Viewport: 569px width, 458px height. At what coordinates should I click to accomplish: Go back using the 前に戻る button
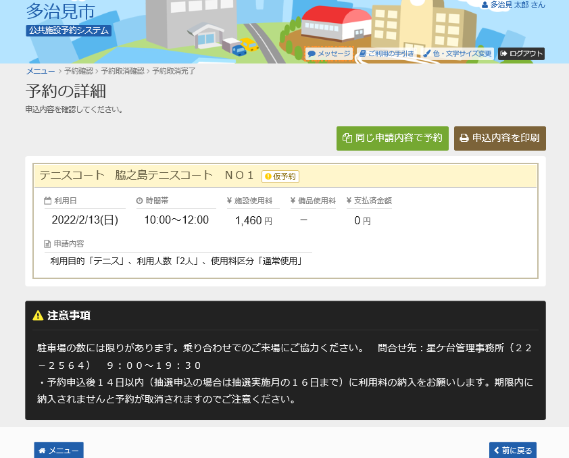[512, 451]
